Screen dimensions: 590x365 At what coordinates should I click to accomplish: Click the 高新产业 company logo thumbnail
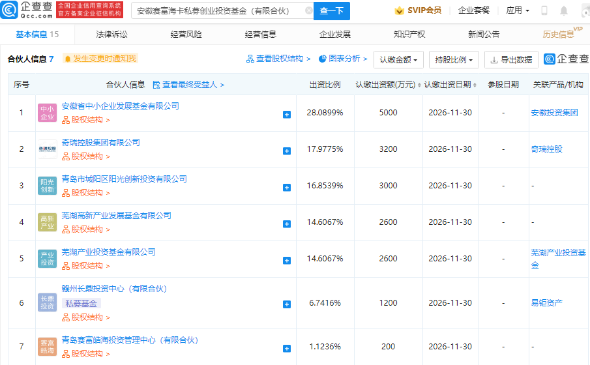(48, 222)
